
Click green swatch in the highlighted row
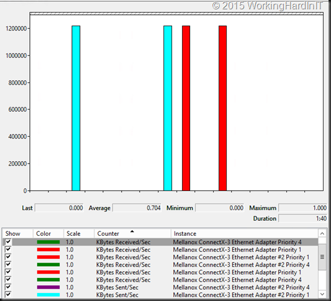point(48,242)
